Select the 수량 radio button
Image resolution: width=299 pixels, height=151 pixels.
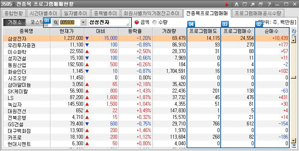154,22
